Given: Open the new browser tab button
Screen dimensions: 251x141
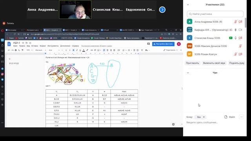Looking at the screenshot, I should coord(158,30).
